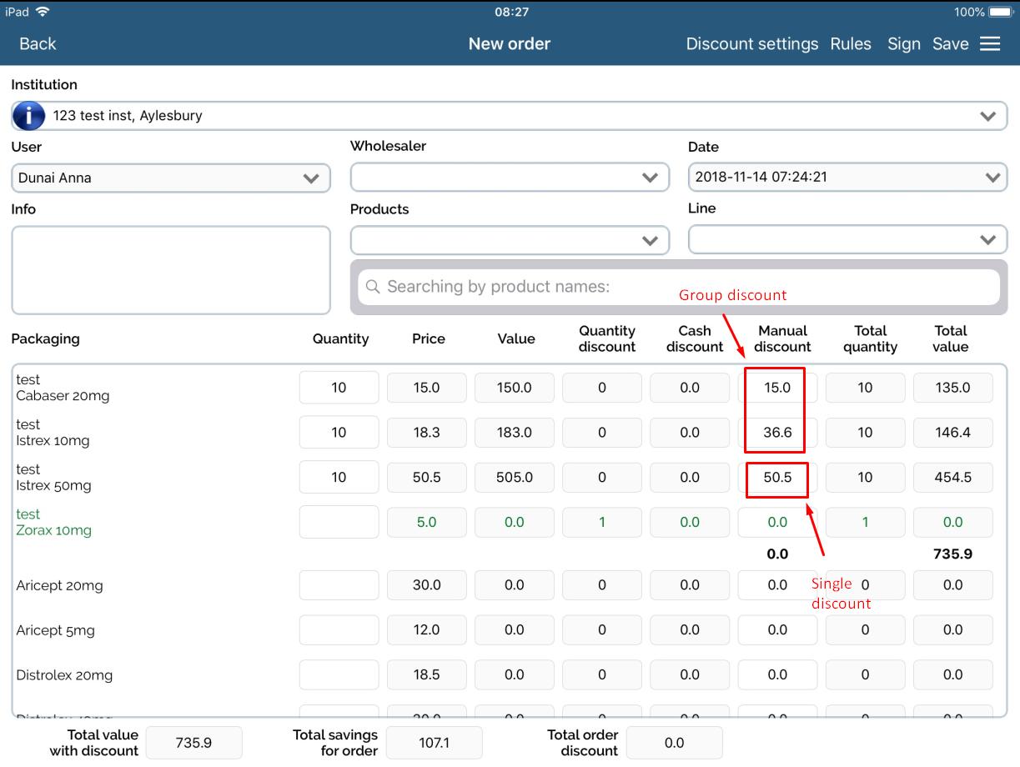1020x767 pixels.
Task: Open the User dropdown
Action: click(311, 178)
